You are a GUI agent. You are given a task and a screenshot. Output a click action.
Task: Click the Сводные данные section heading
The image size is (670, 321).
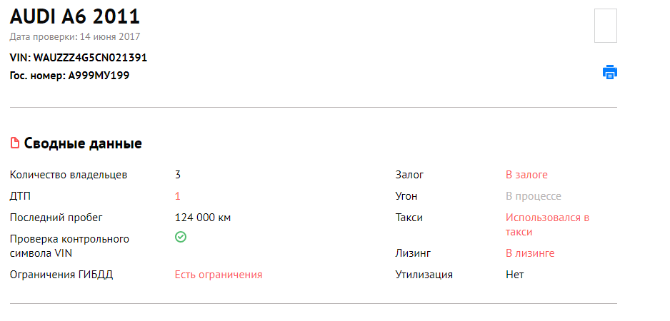pos(83,143)
